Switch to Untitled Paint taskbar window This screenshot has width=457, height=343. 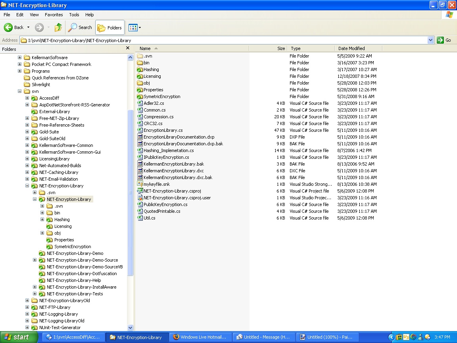(328, 337)
